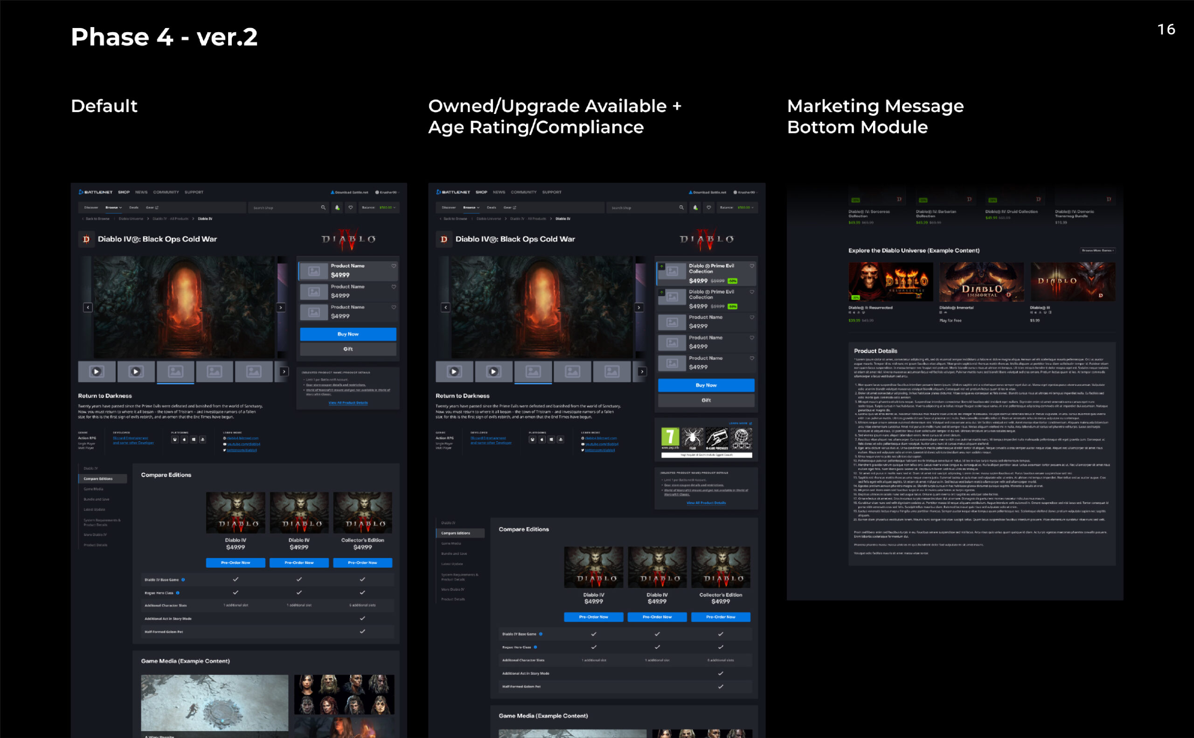Open wishlist heart in Default mockup toolbar

[x=350, y=208]
